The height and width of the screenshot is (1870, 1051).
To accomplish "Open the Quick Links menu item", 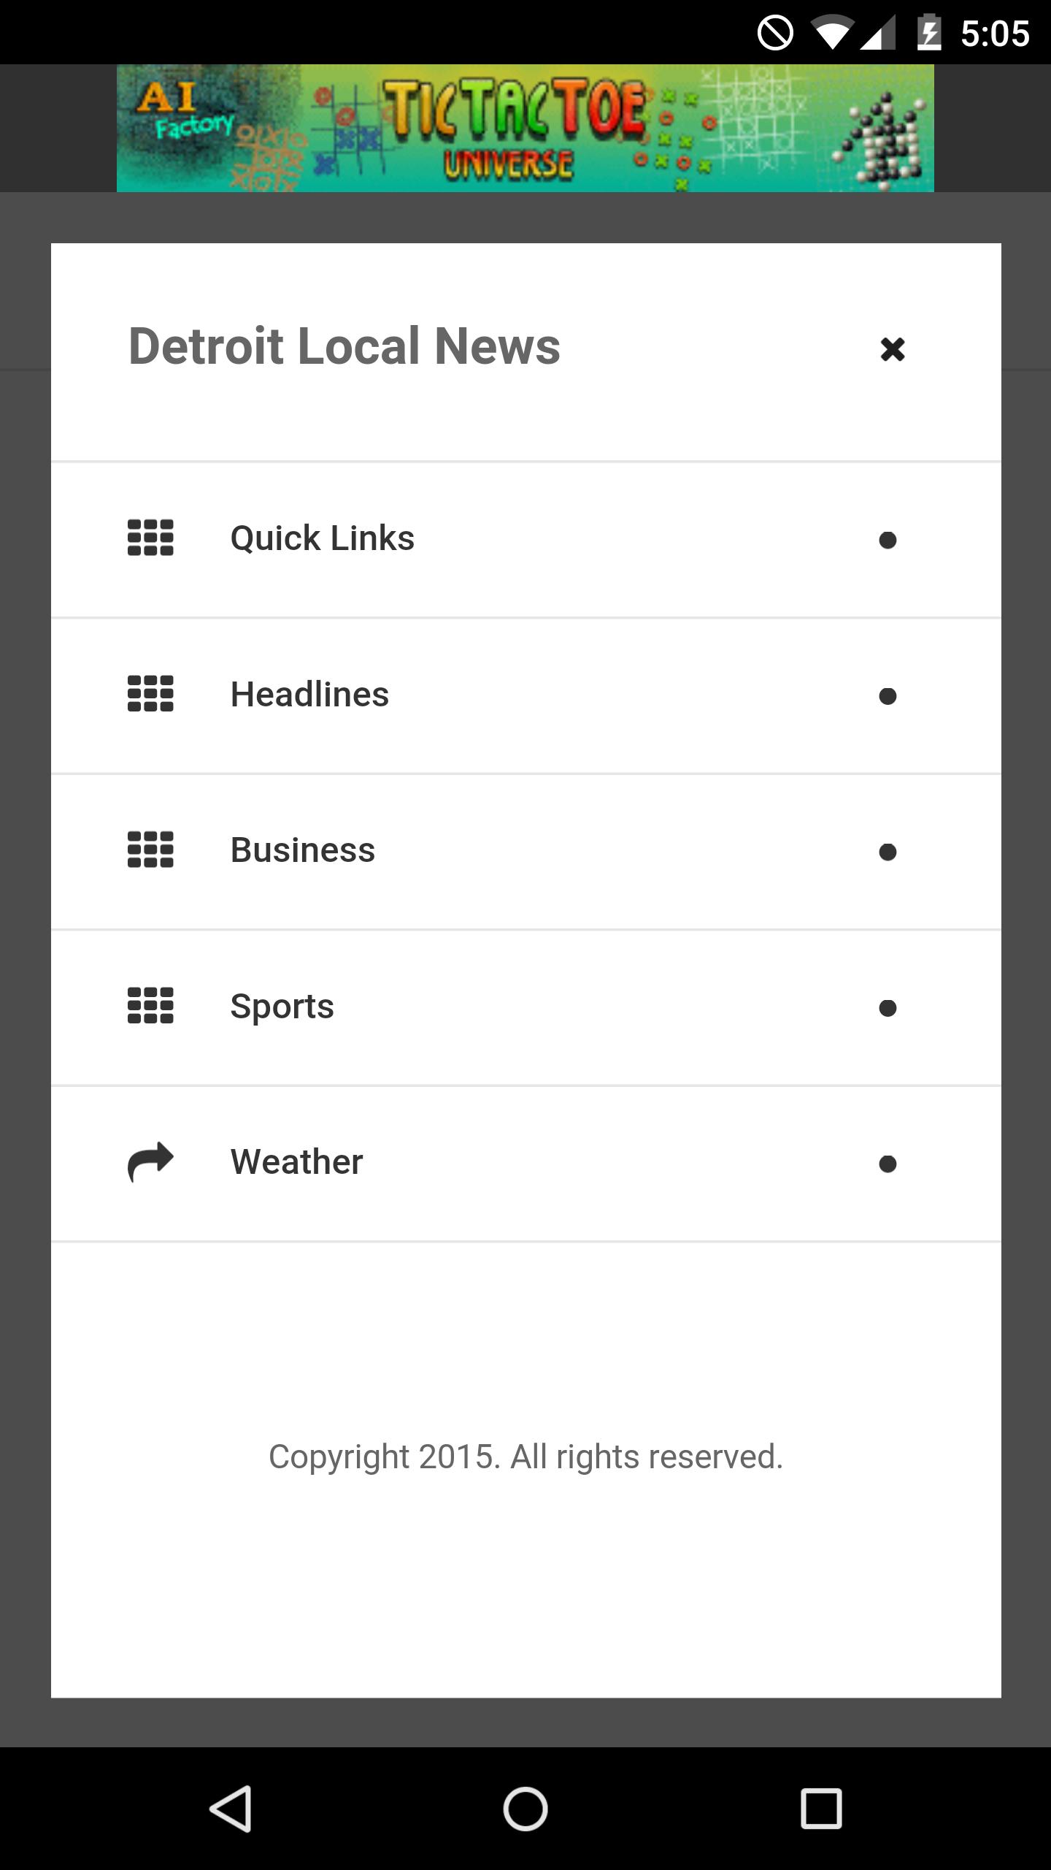I will click(322, 538).
